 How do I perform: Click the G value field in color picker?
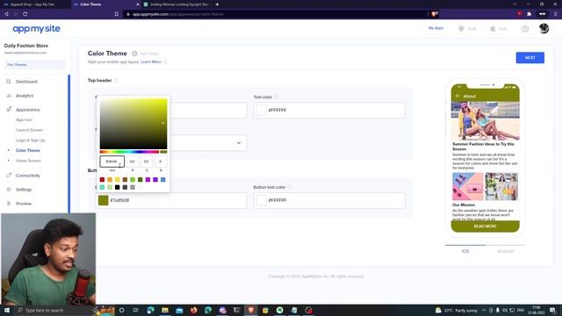[147, 162]
